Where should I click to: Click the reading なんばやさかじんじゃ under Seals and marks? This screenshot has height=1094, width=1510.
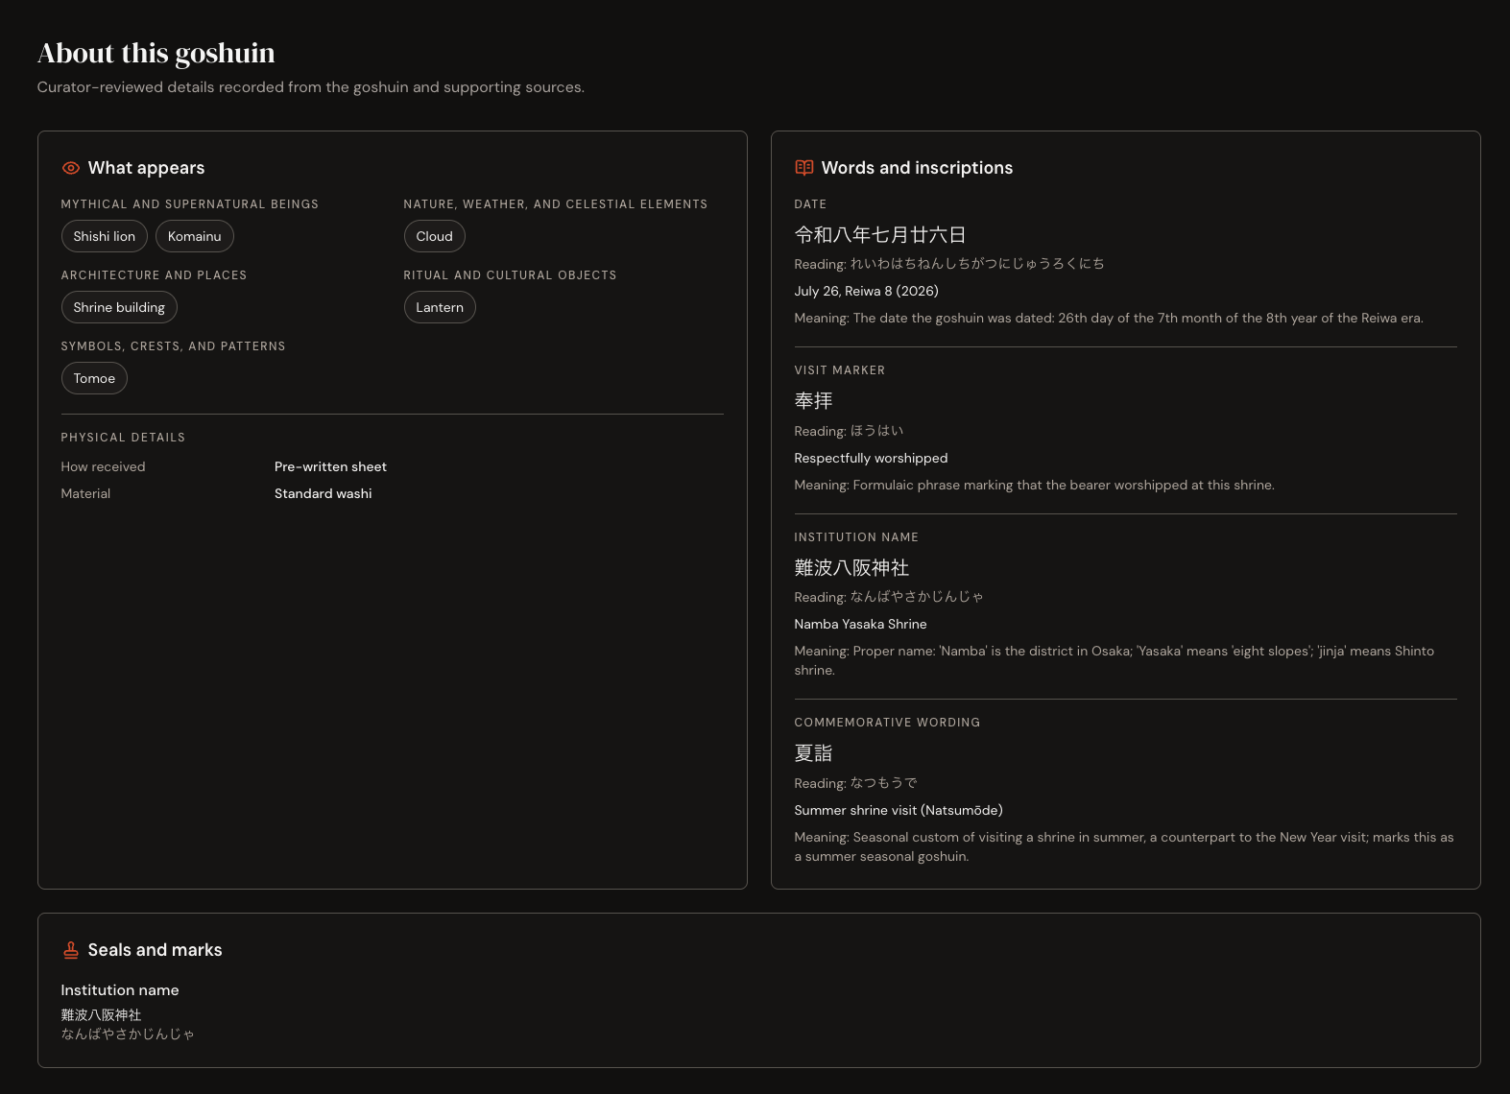[x=128, y=1035]
